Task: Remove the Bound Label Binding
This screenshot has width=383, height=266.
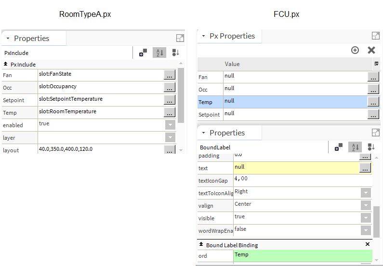Action: (x=368, y=245)
